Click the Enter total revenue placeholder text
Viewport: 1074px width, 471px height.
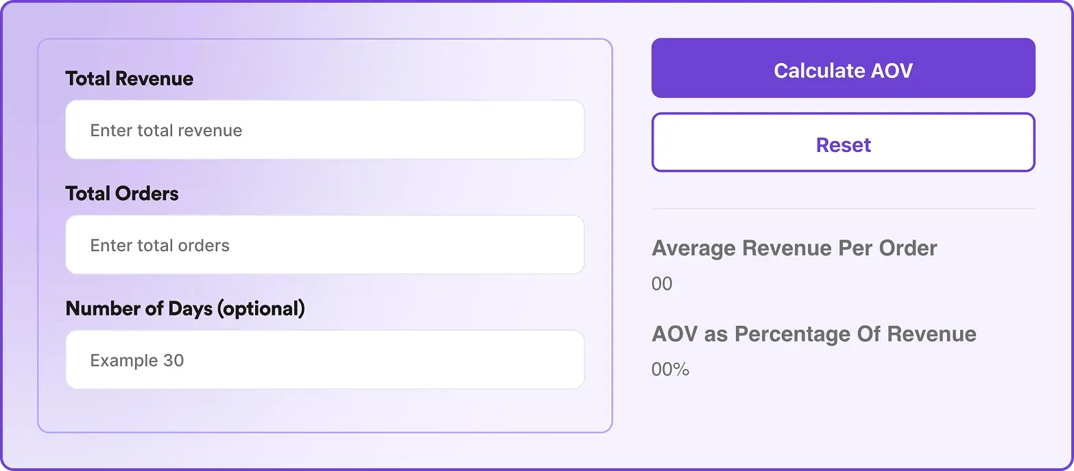point(165,130)
